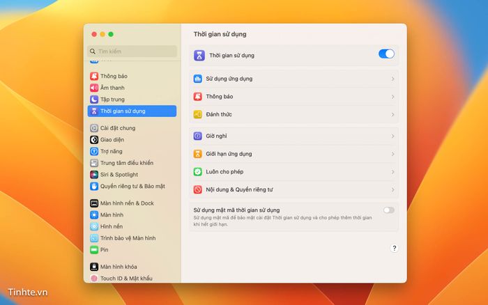Open Sử dụng ứng dụng row label
Screen dimensions: 488x305
229,79
